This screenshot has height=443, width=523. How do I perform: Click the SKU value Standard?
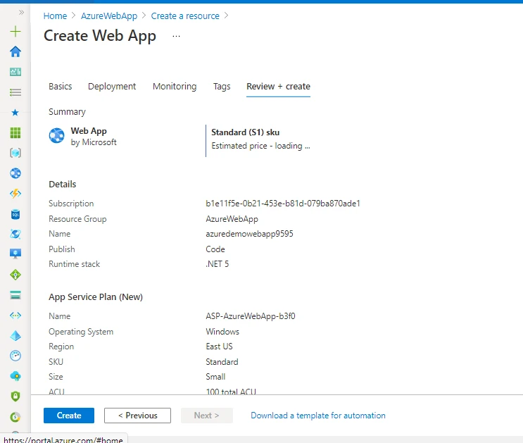[x=222, y=362]
